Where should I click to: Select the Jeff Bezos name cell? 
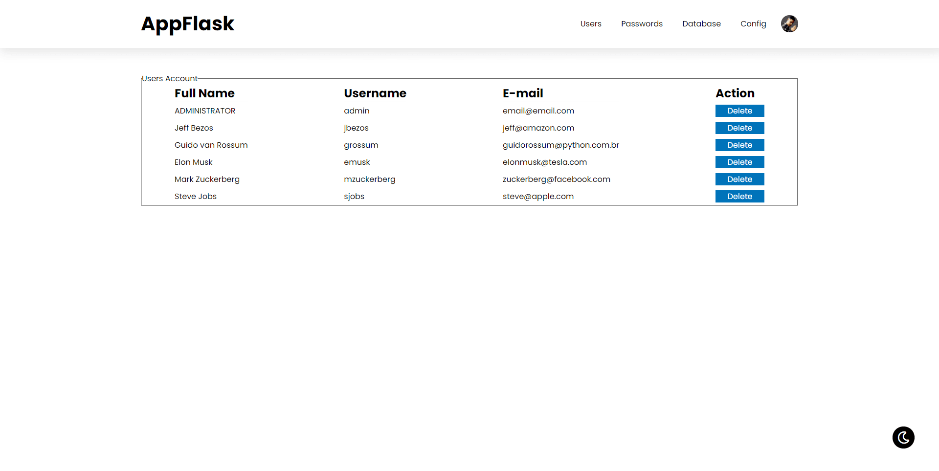pos(194,128)
